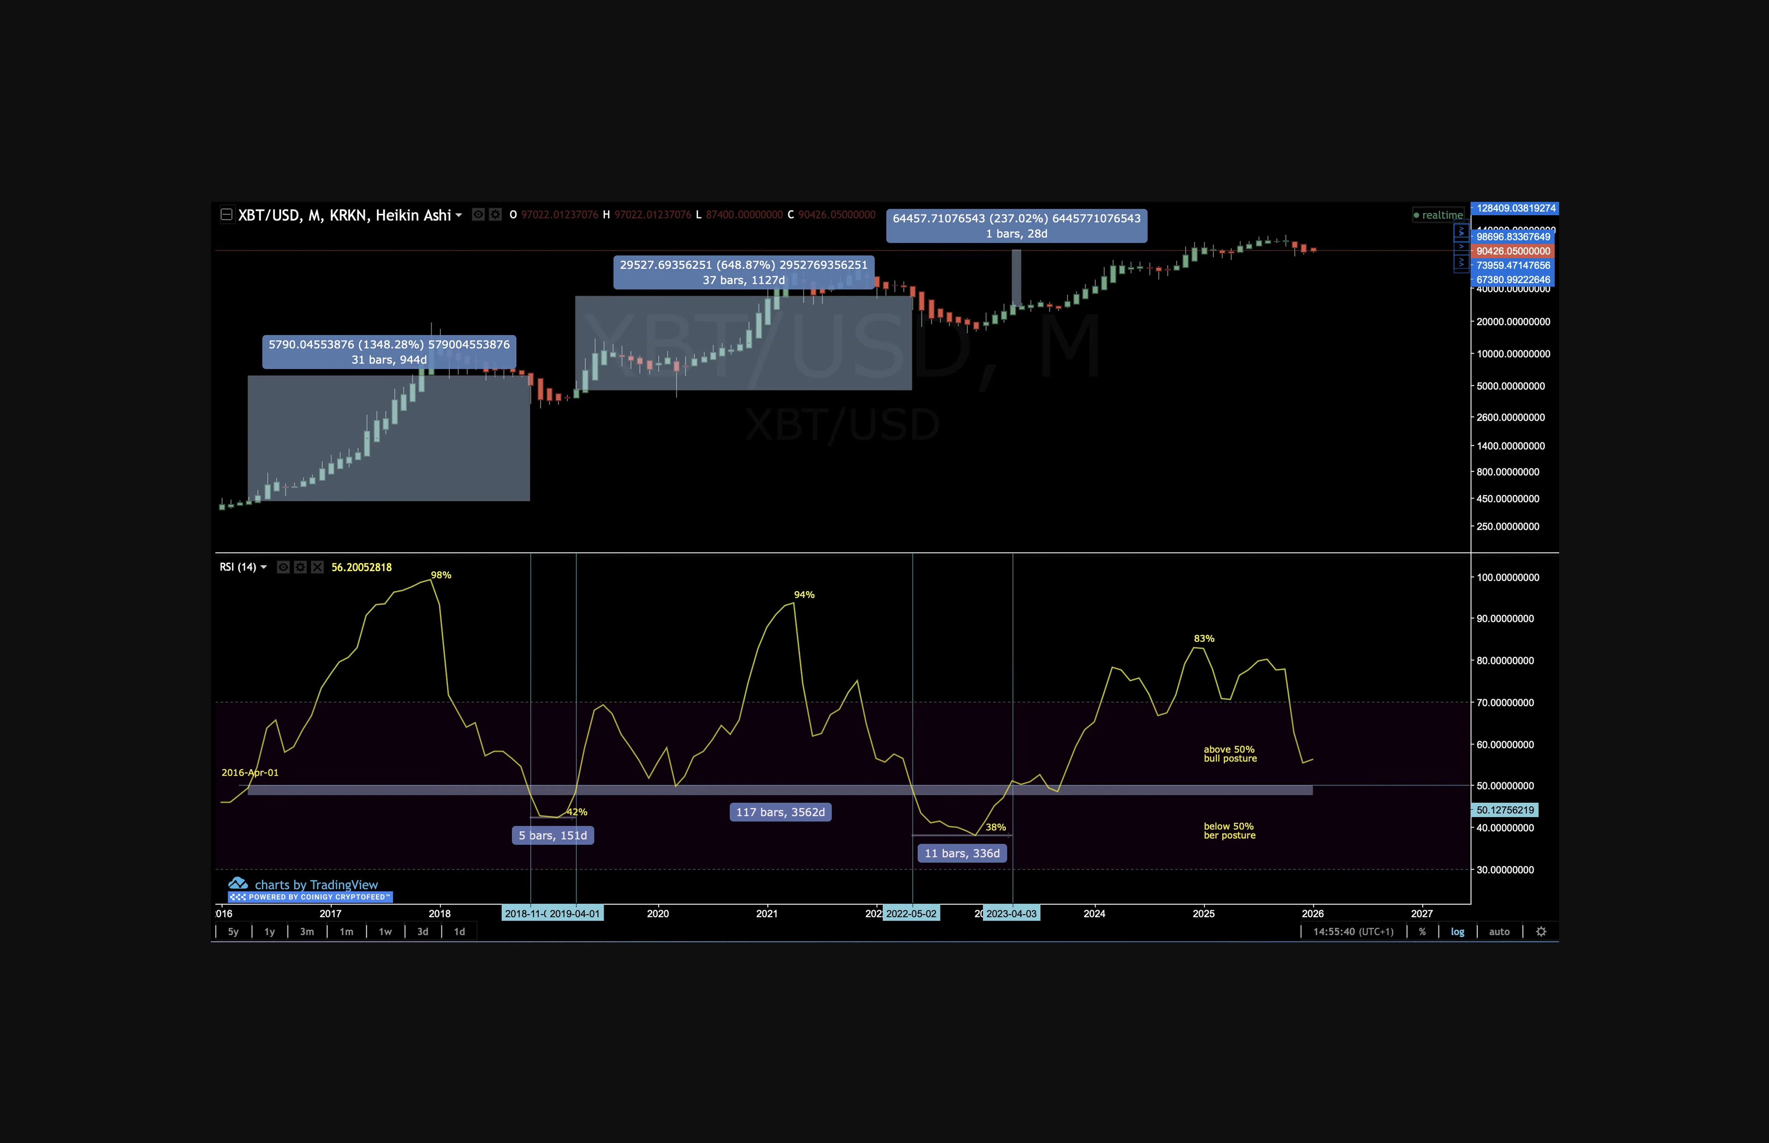The height and width of the screenshot is (1143, 1769).
Task: Select the 5y time range
Action: click(233, 932)
